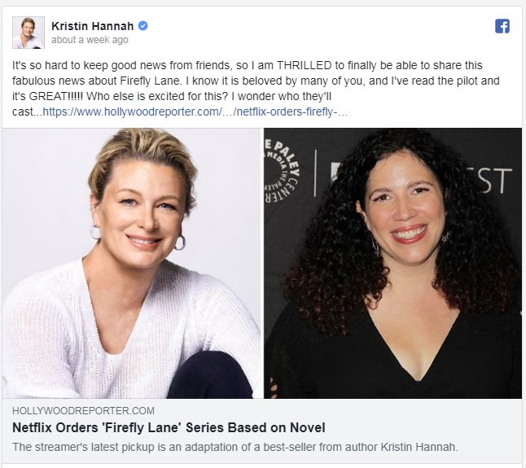Click the article description about streamer's pickup
This screenshot has height=468, width=526.
(x=235, y=447)
